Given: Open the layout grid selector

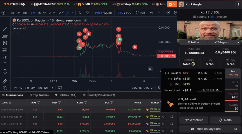Looking at the screenshot, I should tap(88, 13).
